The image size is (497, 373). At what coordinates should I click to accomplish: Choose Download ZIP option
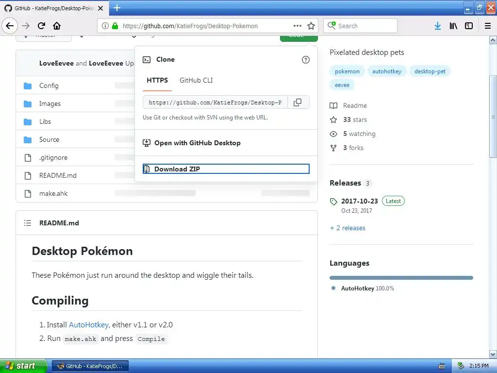[x=226, y=169]
